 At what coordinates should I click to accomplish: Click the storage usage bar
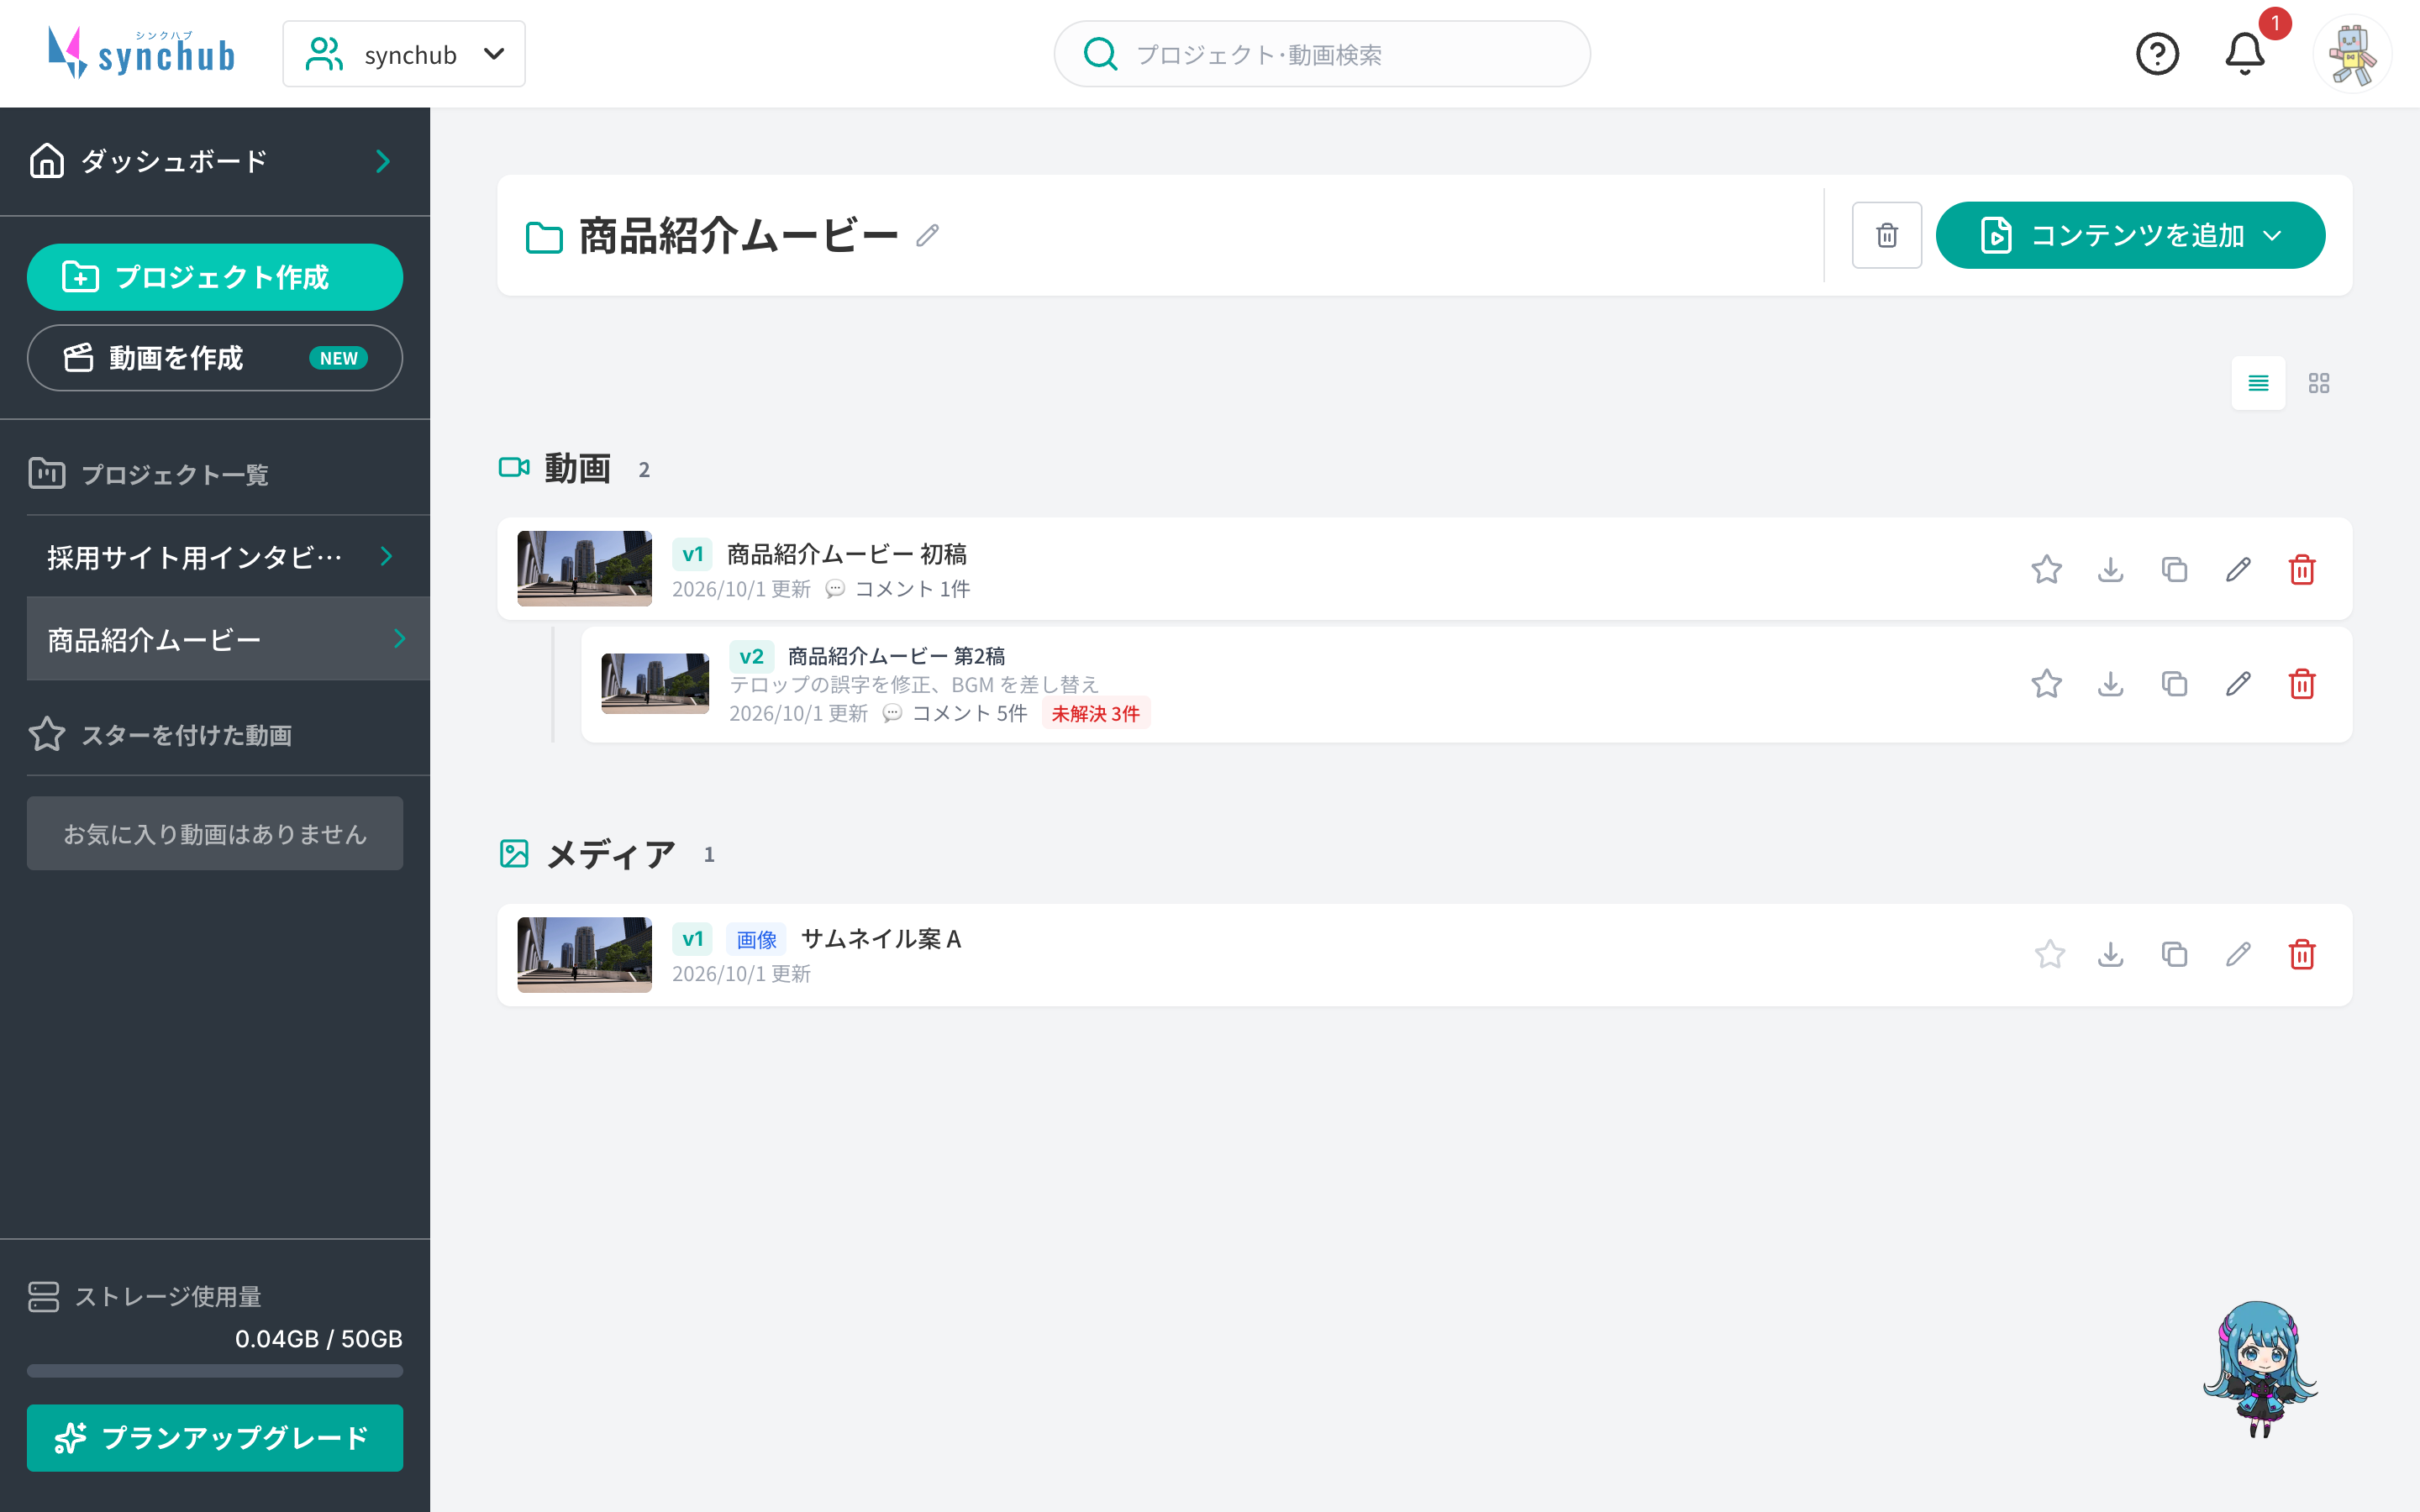click(x=215, y=1371)
